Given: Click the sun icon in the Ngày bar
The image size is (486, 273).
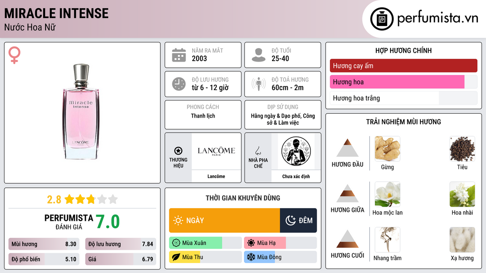Looking at the screenshot, I should (x=178, y=220).
